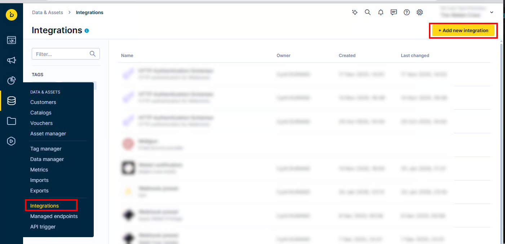
Task: Open the Campaigns megaphone icon in the sidebar
Action: 11,60
